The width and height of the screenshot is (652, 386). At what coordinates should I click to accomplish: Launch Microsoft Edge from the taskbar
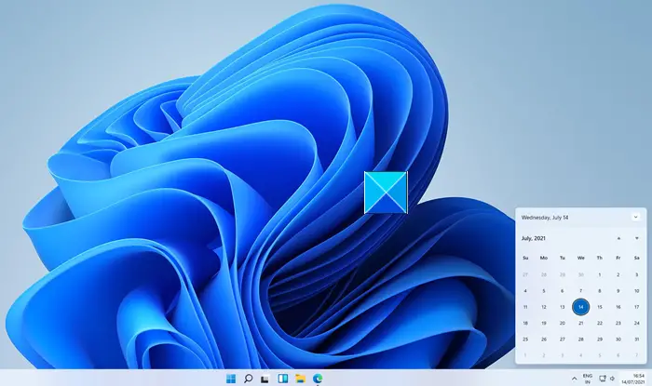(x=318, y=379)
